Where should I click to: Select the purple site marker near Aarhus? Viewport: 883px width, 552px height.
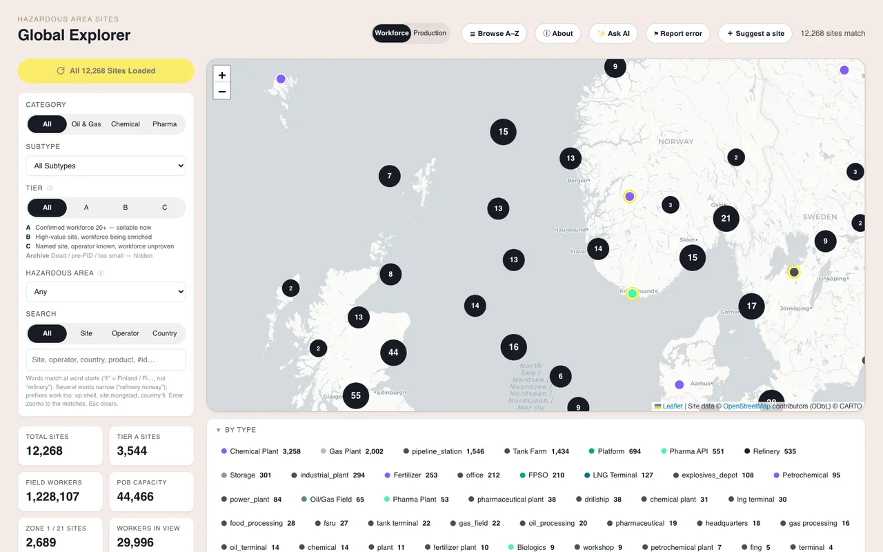[679, 384]
